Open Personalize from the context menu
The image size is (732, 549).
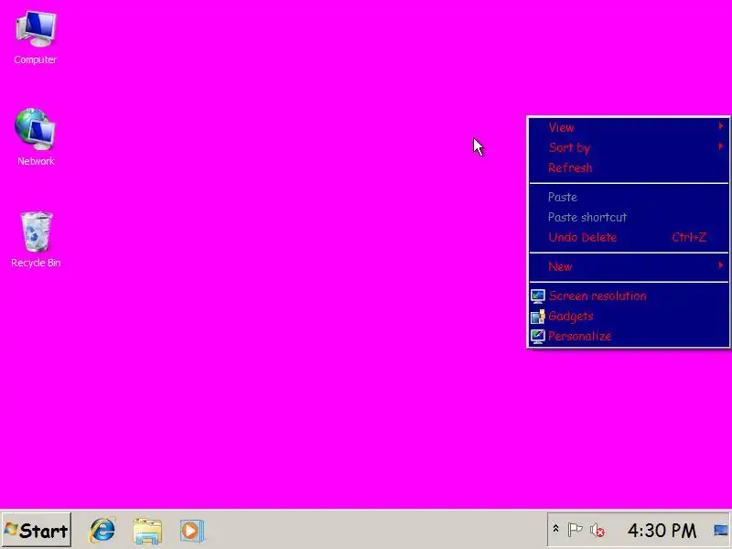[x=629, y=336]
